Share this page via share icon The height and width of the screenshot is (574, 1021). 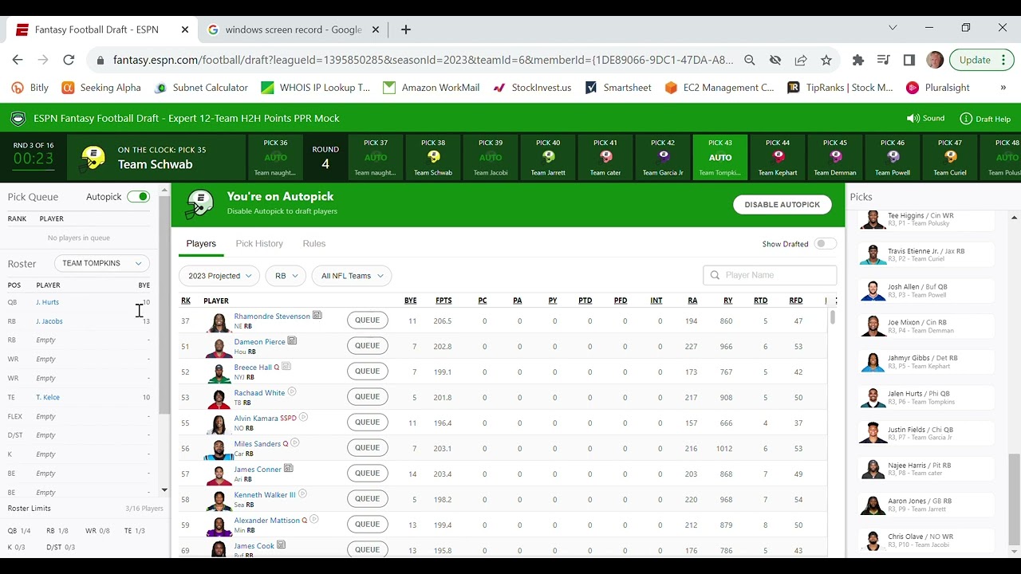[x=801, y=60]
